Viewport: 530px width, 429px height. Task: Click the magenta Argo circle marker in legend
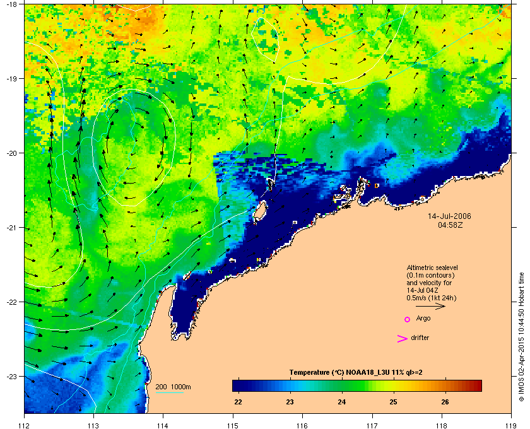point(408,319)
